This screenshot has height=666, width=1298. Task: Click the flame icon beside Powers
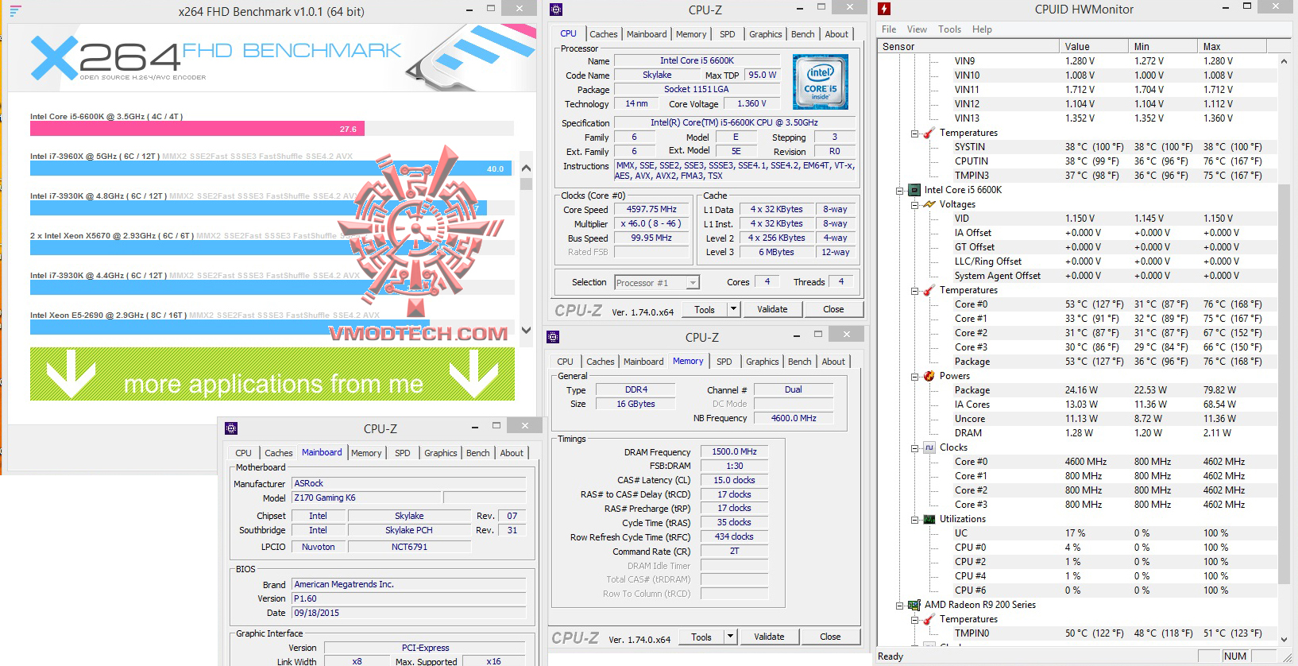coord(929,376)
